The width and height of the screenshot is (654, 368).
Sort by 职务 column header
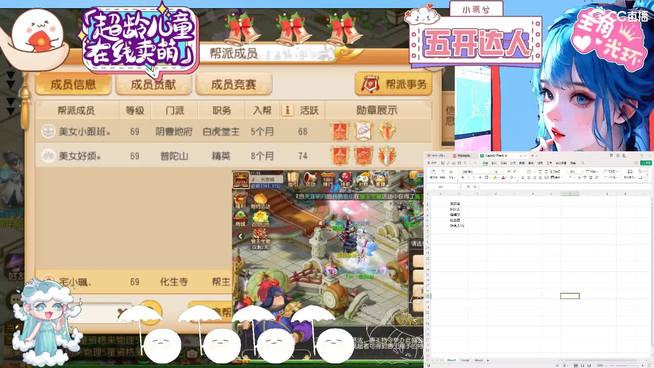[x=222, y=110]
